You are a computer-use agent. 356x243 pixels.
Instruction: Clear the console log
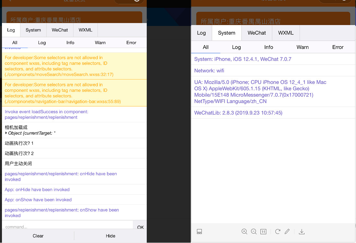pyautogui.click(x=38, y=236)
